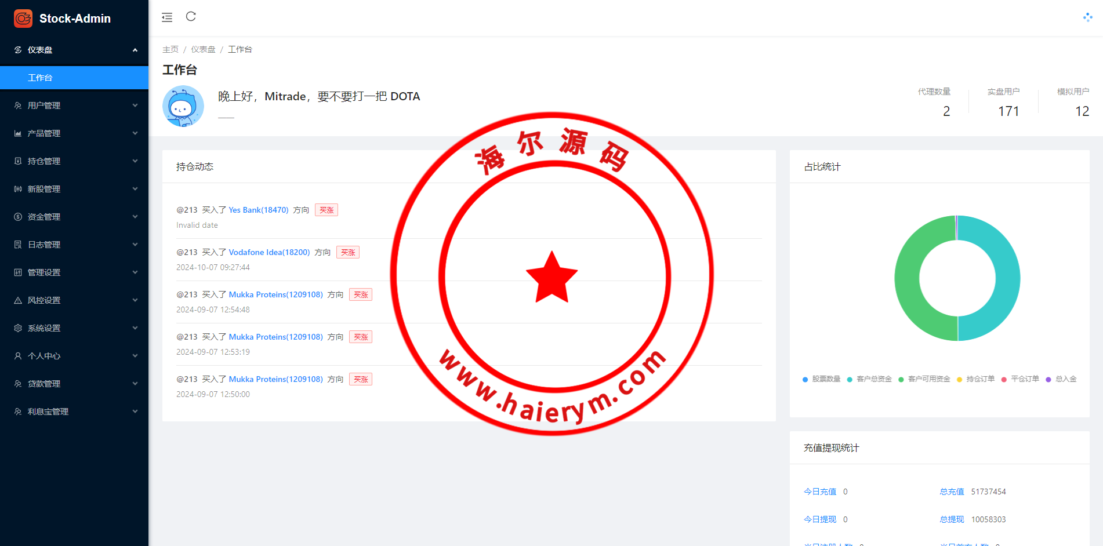Collapse the 仪表盘 menu chevron
1103x546 pixels.
135,50
